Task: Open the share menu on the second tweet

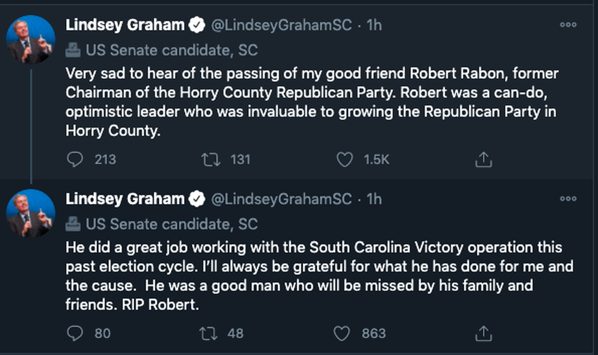Action: coord(482,333)
